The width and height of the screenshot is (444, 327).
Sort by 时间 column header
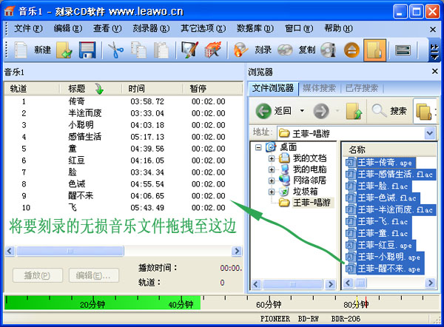[152, 89]
